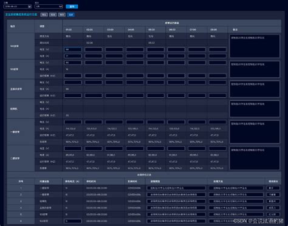The width and height of the screenshot is (288, 226).
Task: Click the blue button beside the log title
Action: tap(70, 15)
